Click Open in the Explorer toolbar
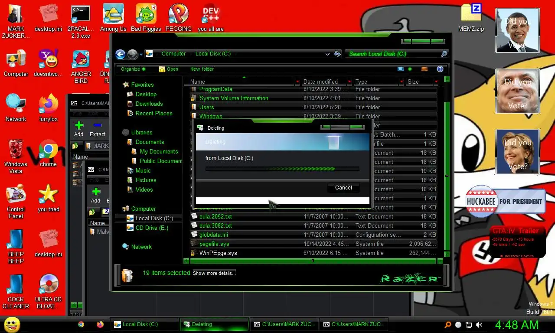The width and height of the screenshot is (555, 333). (x=169, y=69)
